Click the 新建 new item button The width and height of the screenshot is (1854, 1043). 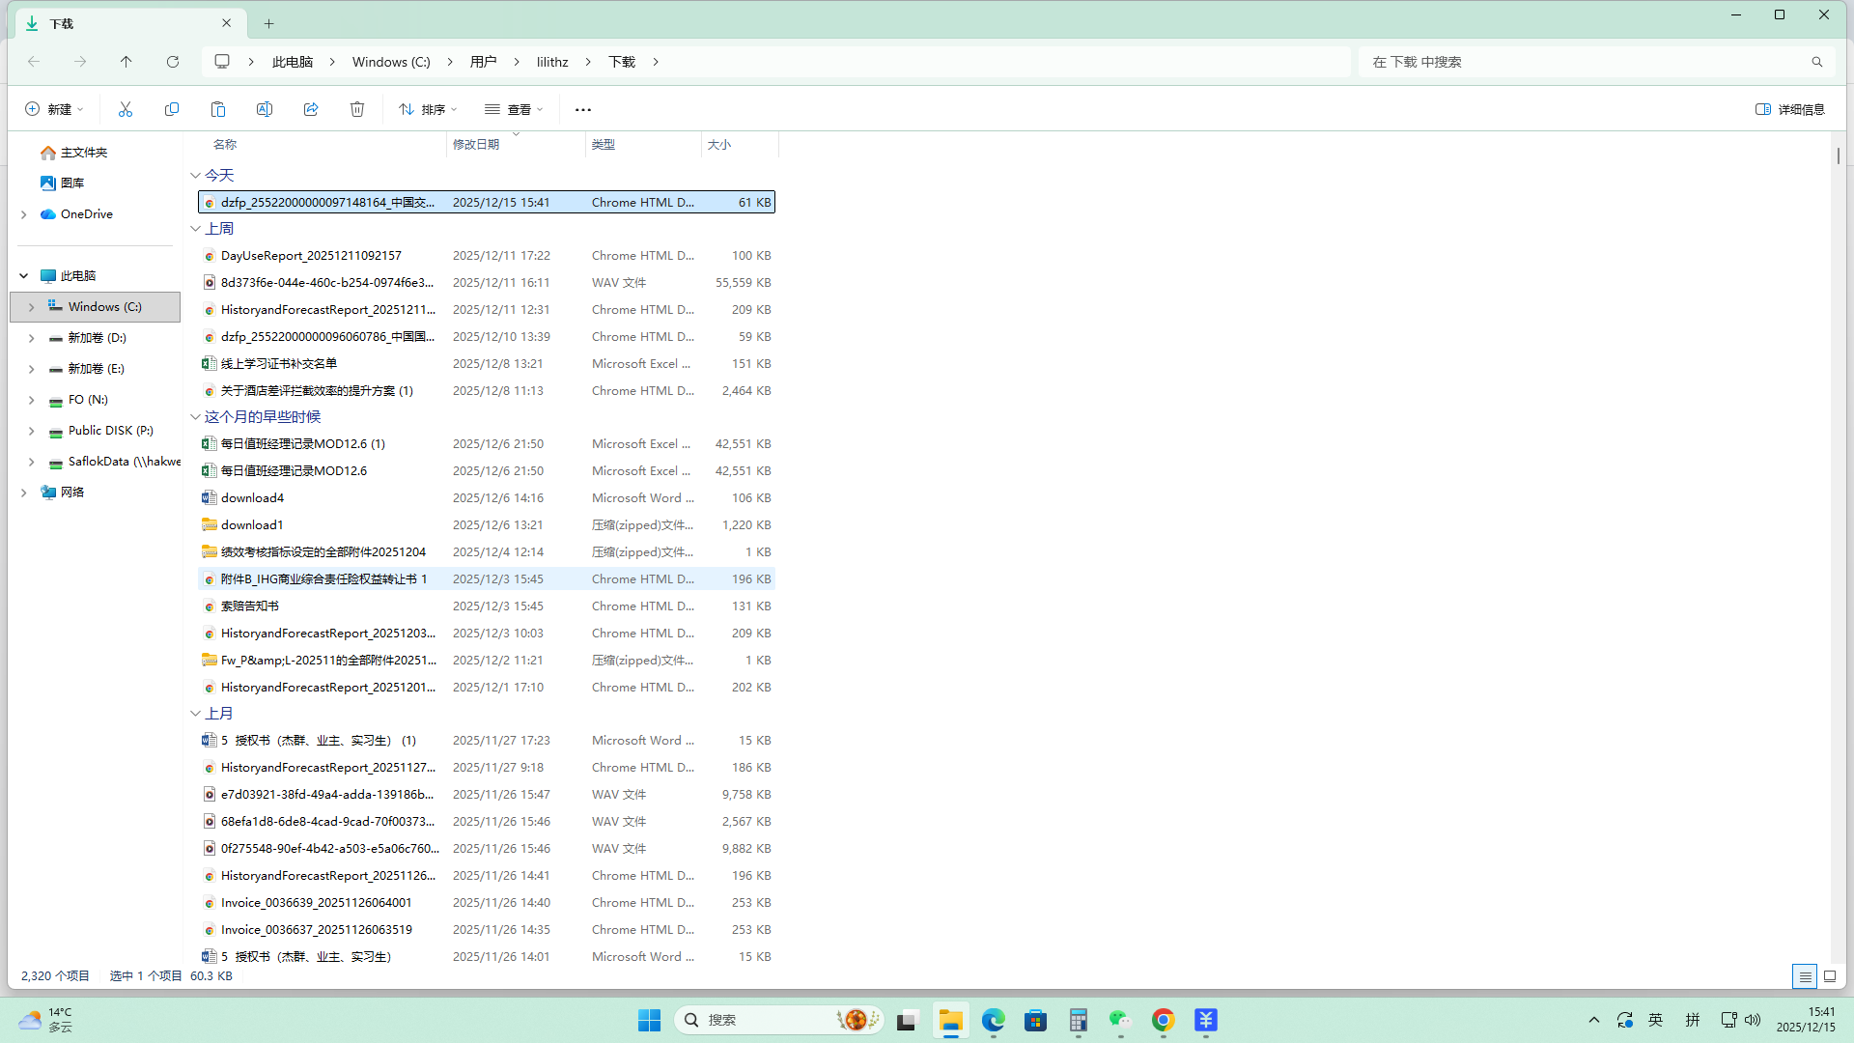click(54, 109)
